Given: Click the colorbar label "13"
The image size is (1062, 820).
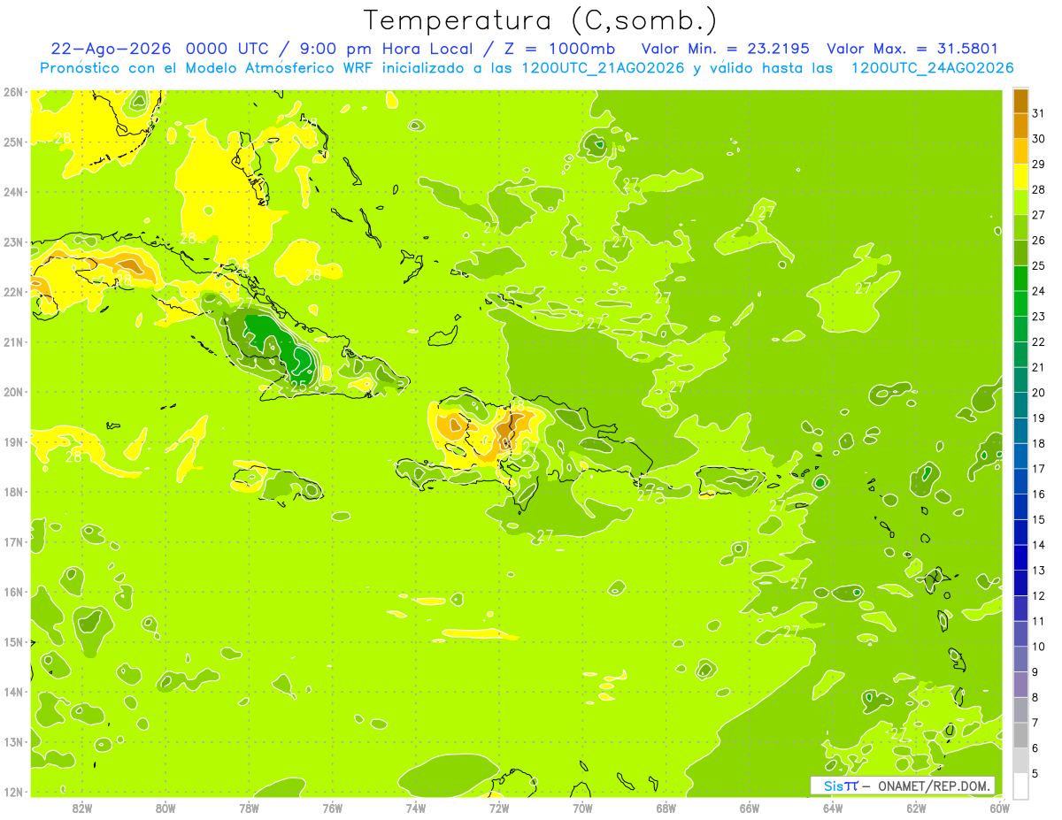Looking at the screenshot, I should point(1039,571).
